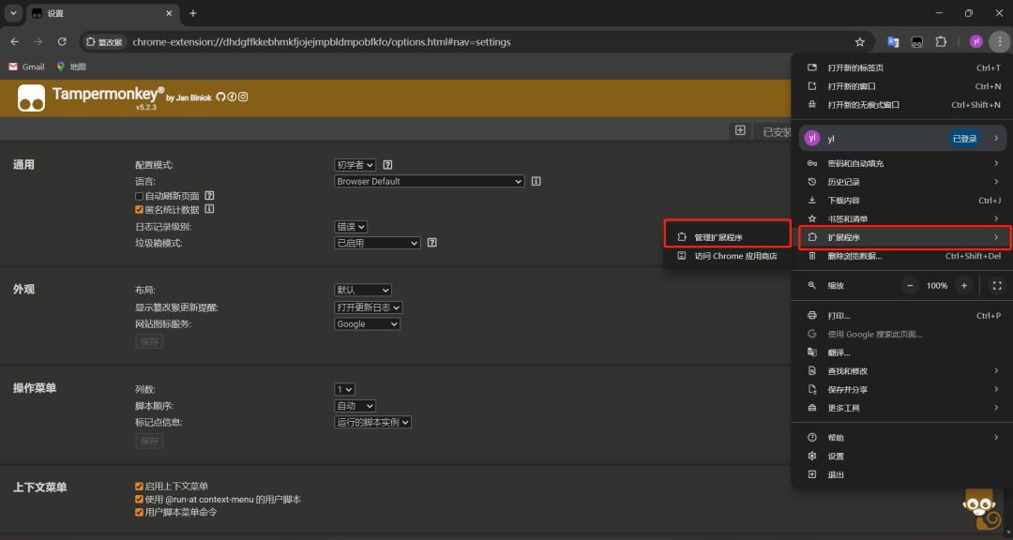
Task: Enter fullscreen from the 缩放 row
Action: point(996,286)
